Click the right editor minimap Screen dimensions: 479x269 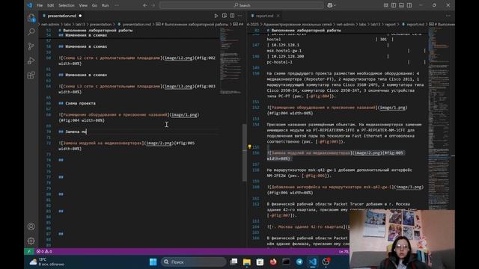(x=439, y=119)
